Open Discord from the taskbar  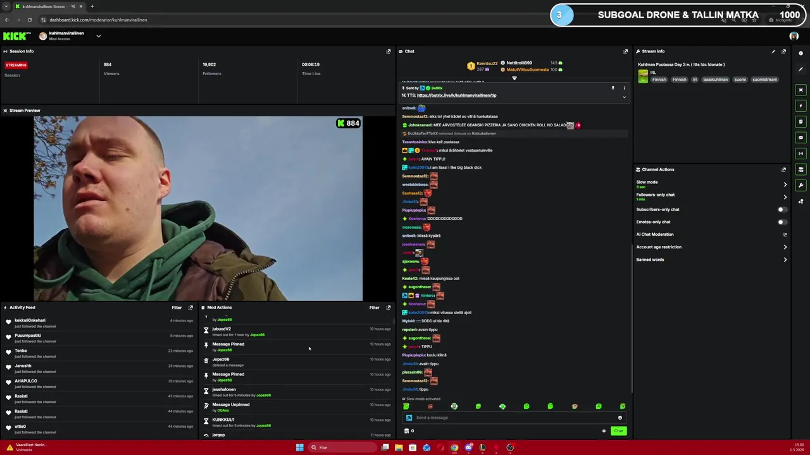pyautogui.click(x=468, y=447)
